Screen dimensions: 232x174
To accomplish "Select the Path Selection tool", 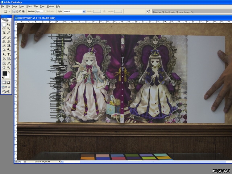I will 4,54.
